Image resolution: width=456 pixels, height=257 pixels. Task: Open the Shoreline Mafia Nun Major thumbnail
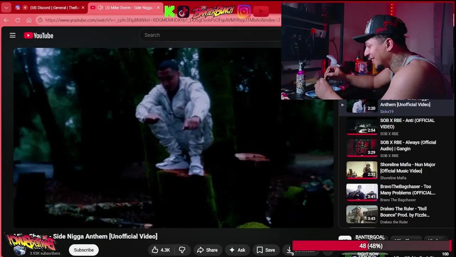tap(362, 170)
